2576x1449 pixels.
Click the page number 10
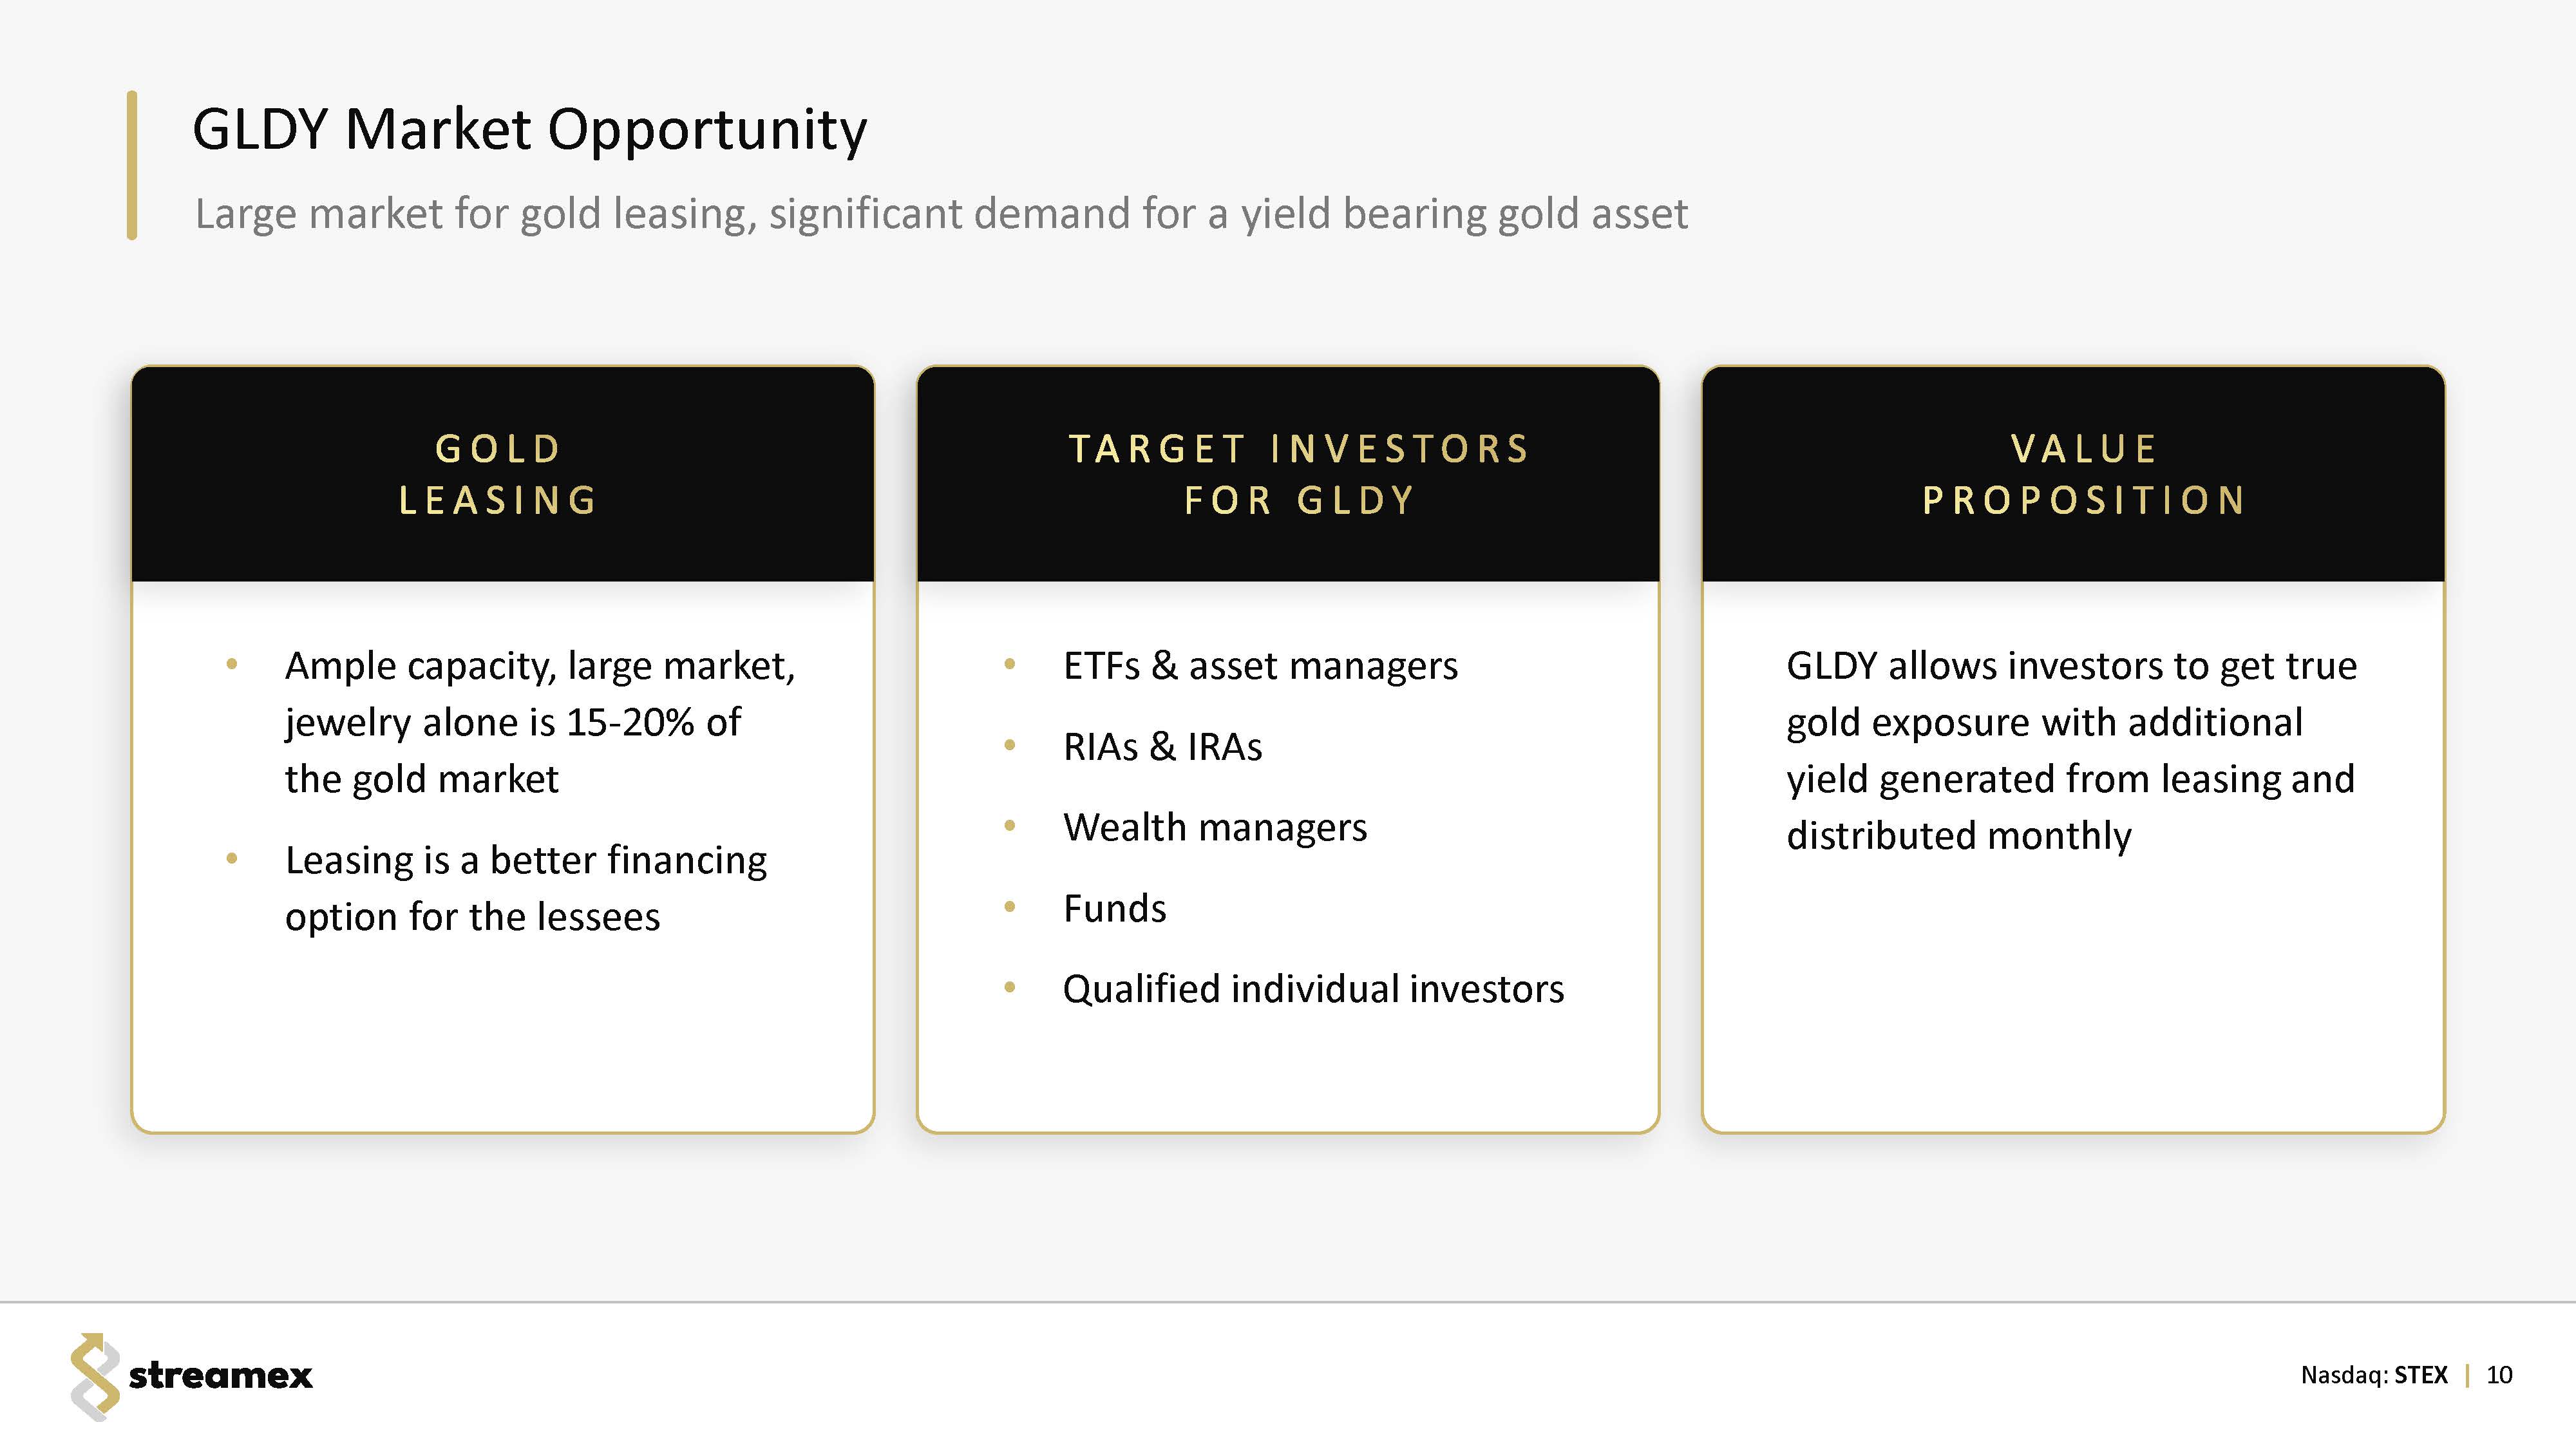pyautogui.click(x=2499, y=1375)
